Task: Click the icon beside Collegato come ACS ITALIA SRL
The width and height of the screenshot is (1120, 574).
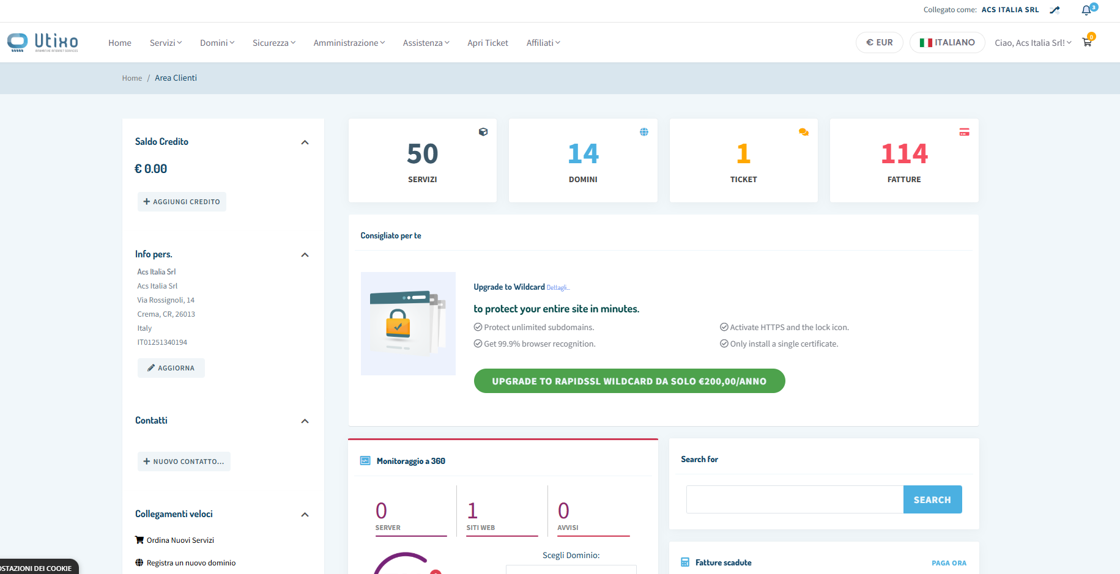Action: pyautogui.click(x=1055, y=10)
